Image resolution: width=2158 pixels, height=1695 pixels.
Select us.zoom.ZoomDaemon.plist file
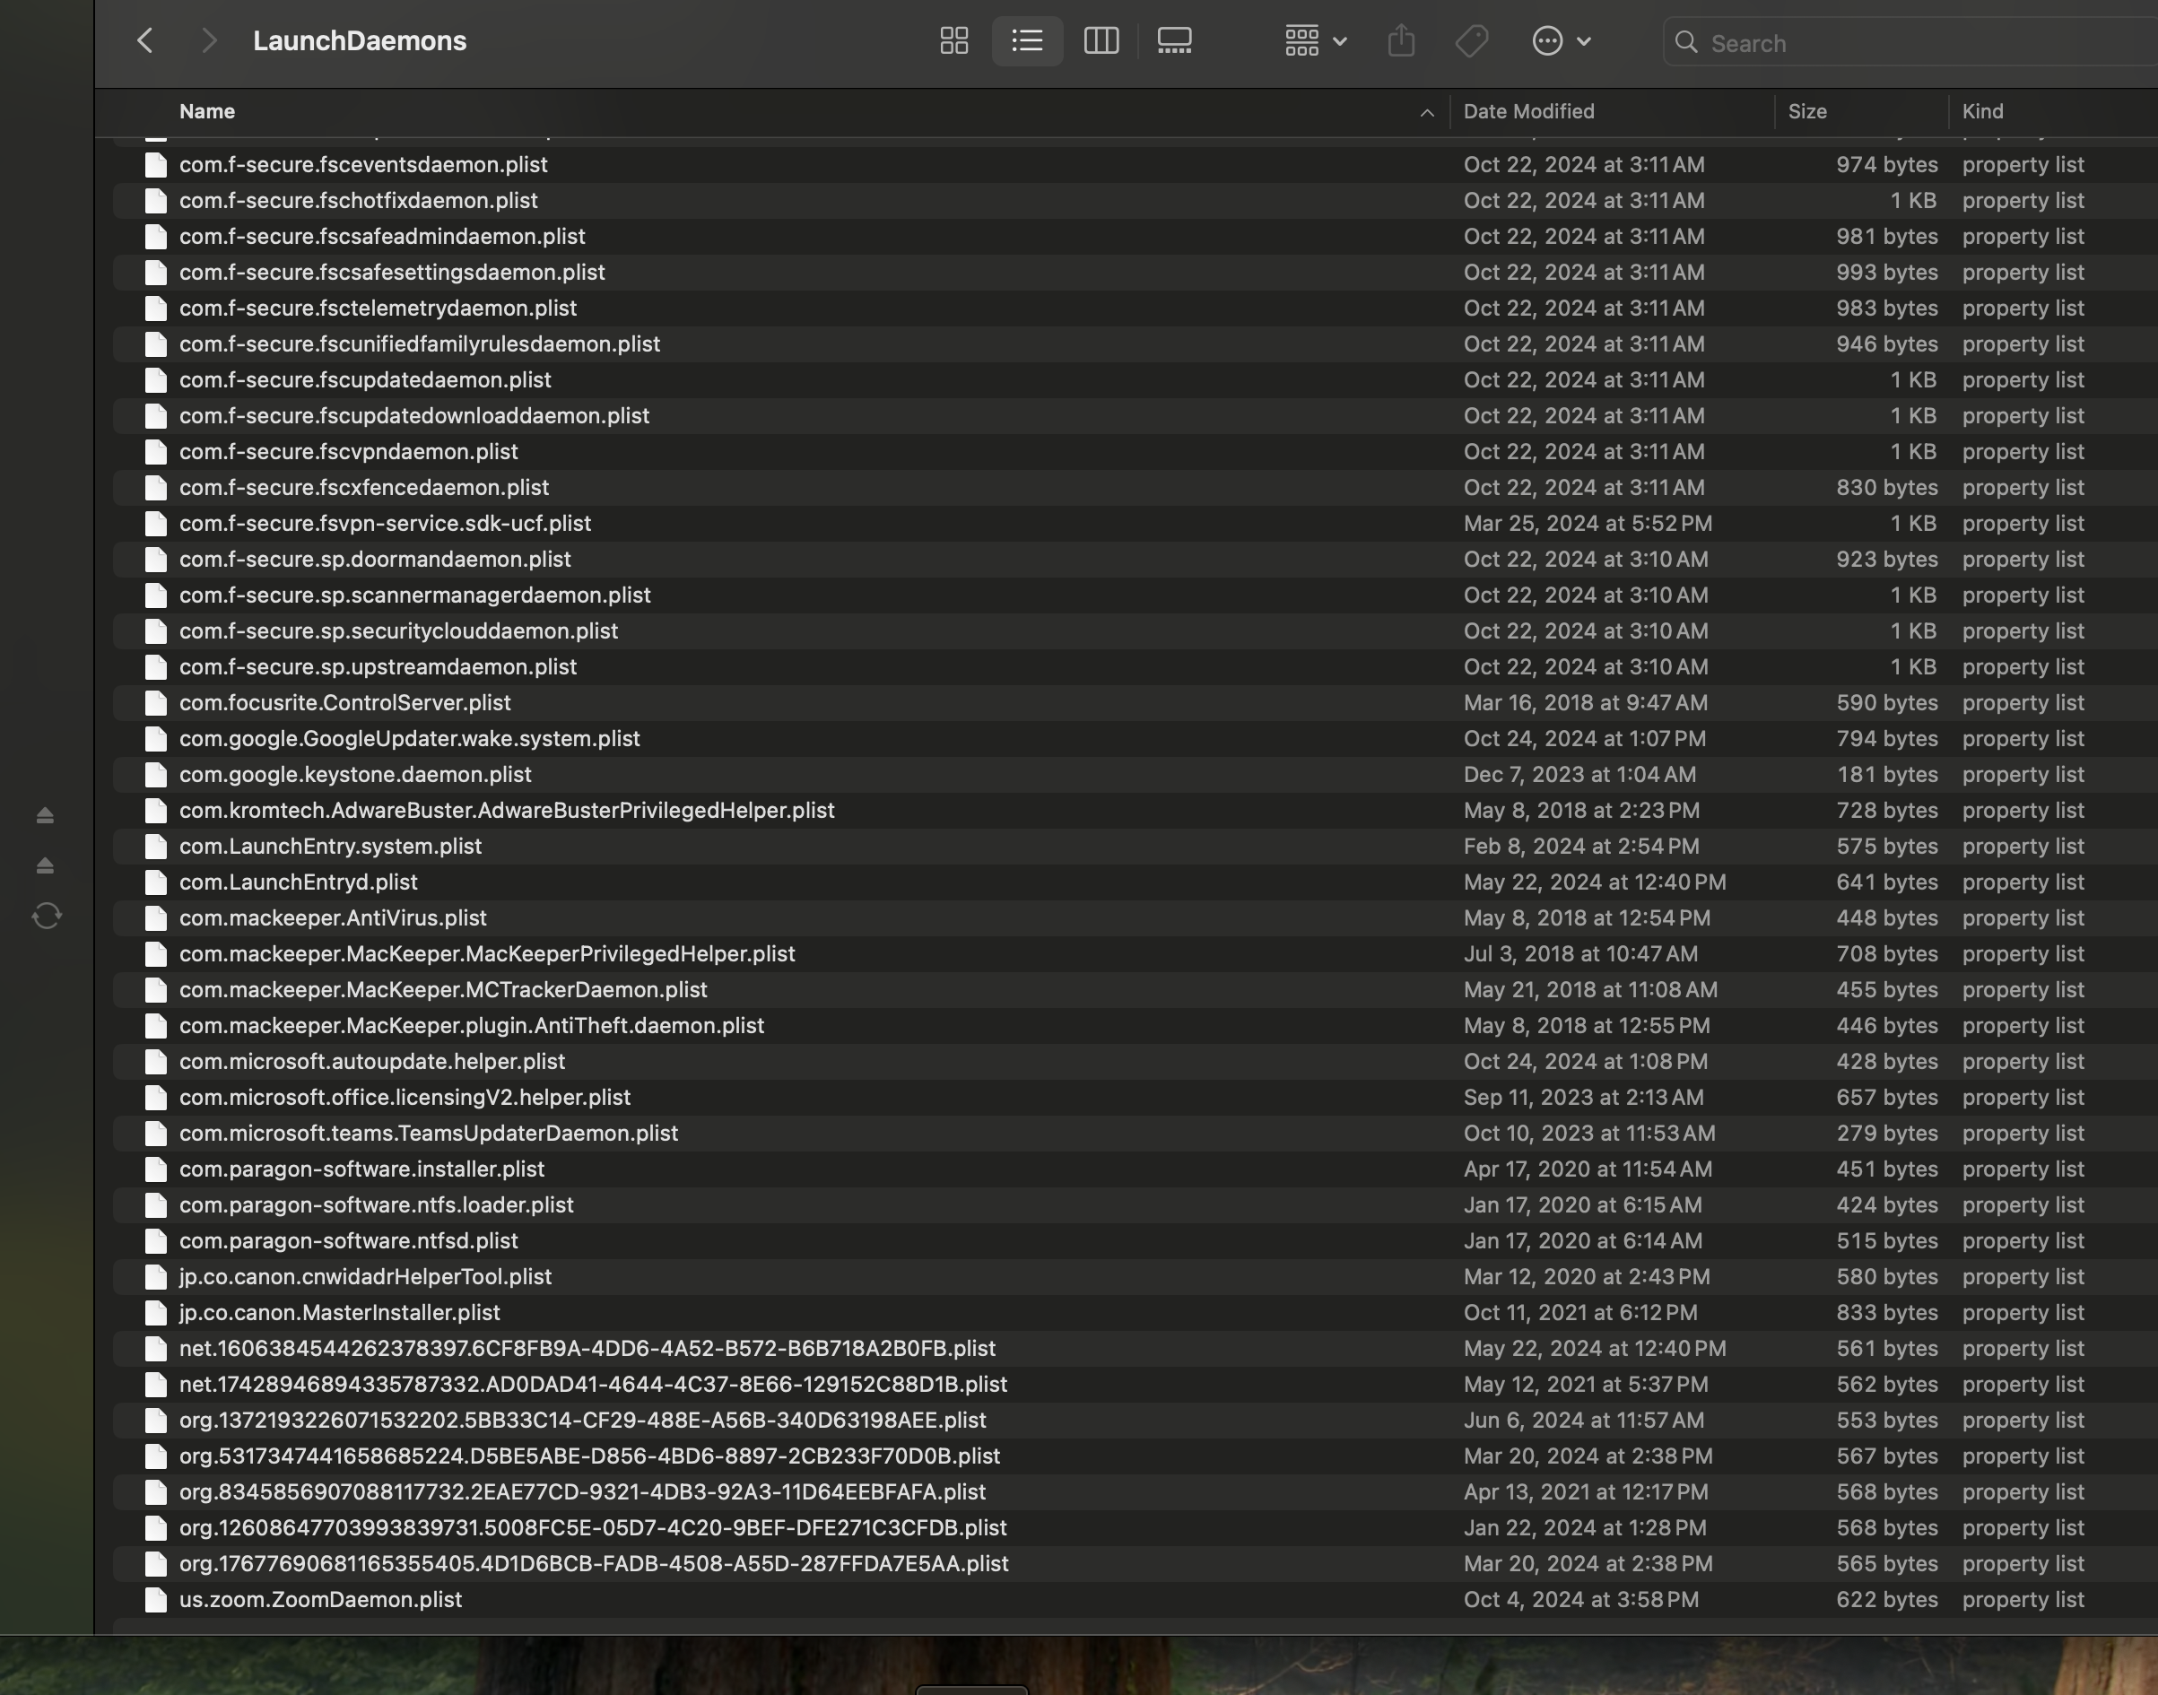319,1599
